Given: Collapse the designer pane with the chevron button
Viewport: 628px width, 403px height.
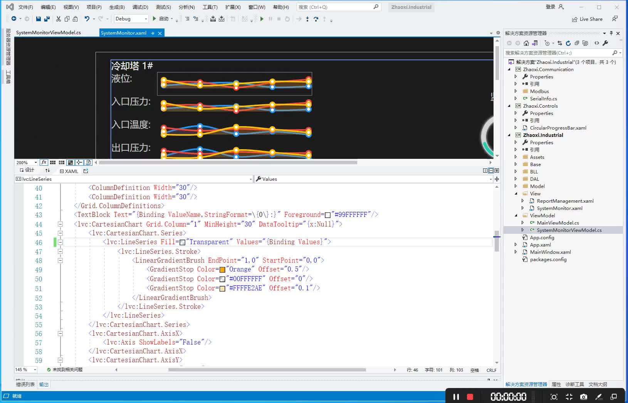Looking at the screenshot, I should point(497,170).
